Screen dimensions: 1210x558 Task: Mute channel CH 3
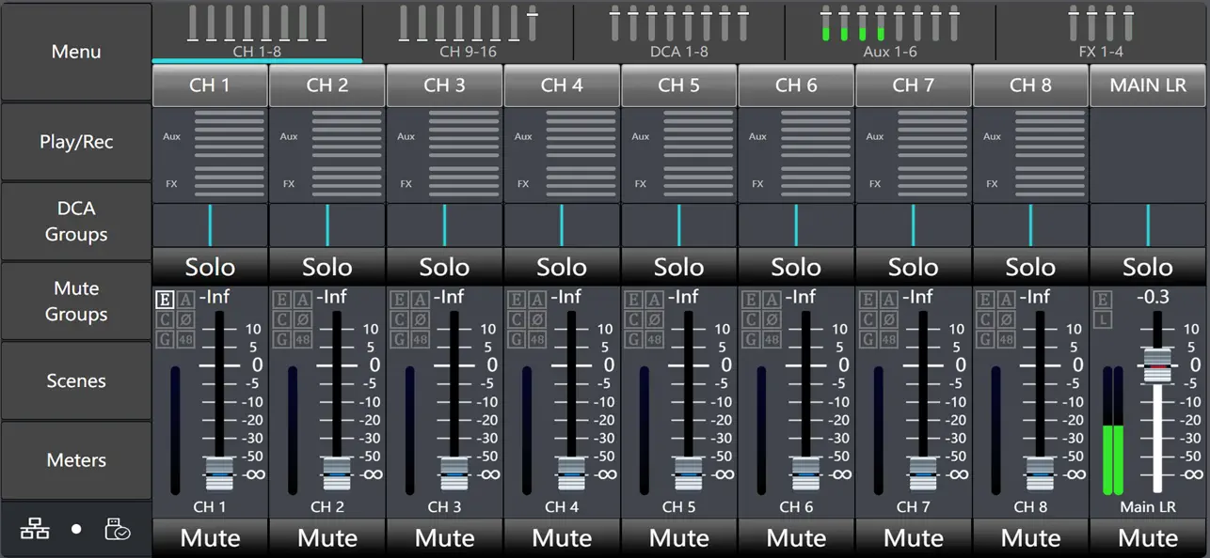click(444, 538)
